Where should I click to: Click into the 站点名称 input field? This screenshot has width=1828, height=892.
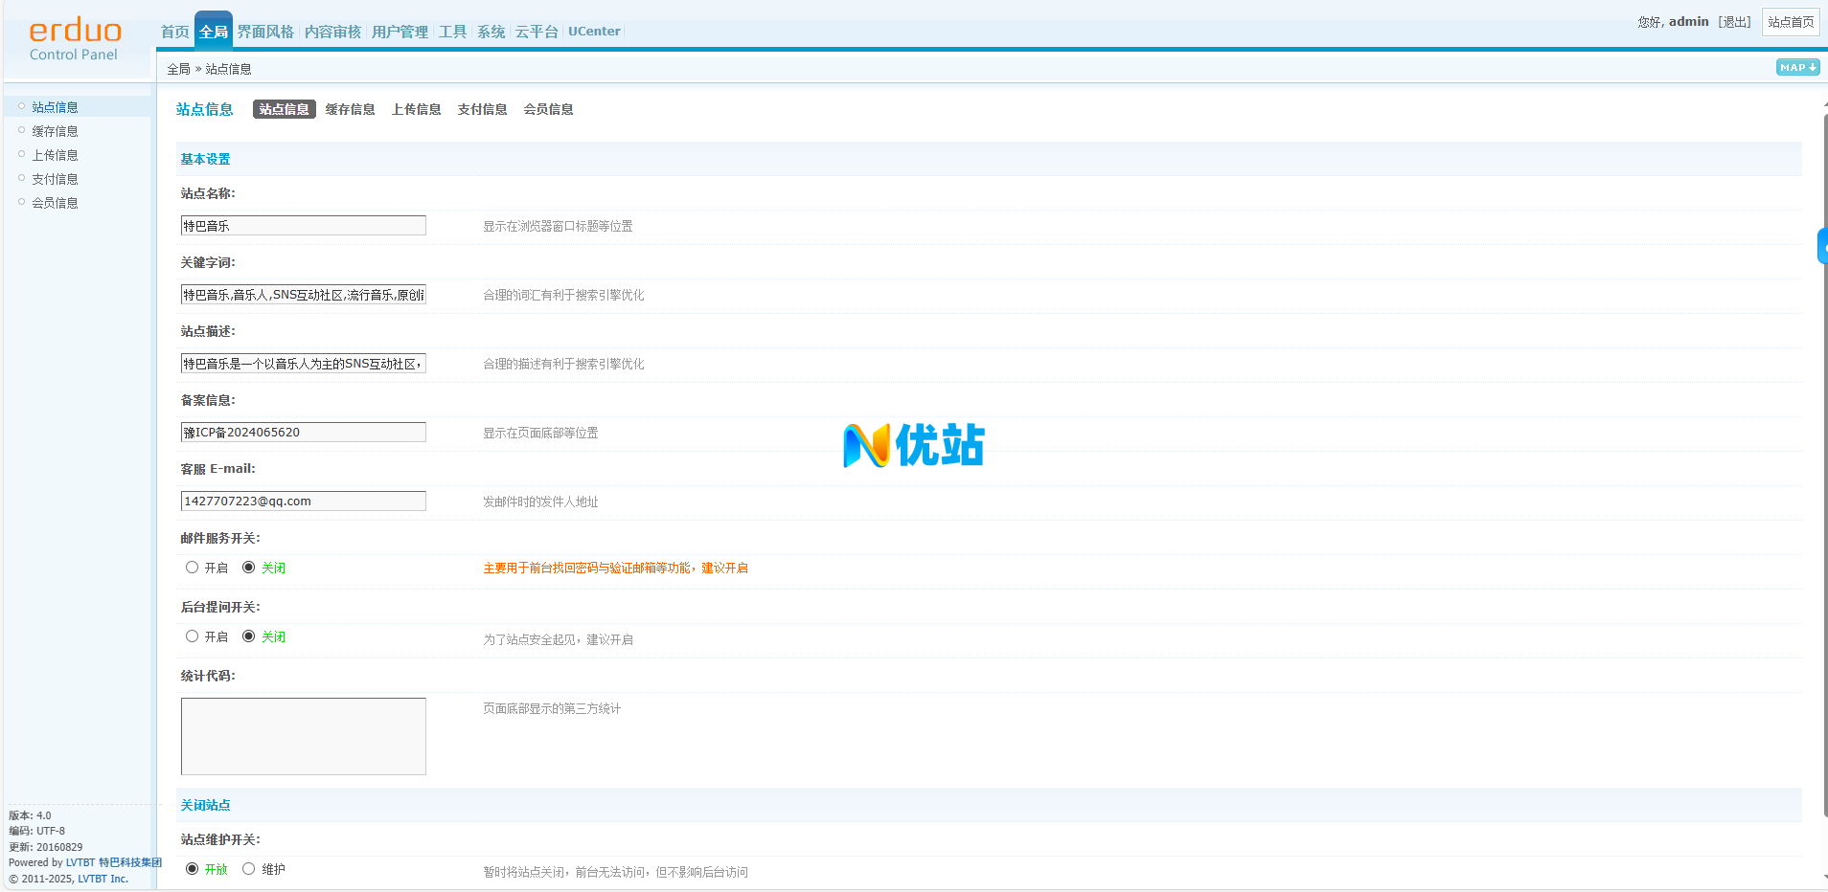point(303,226)
